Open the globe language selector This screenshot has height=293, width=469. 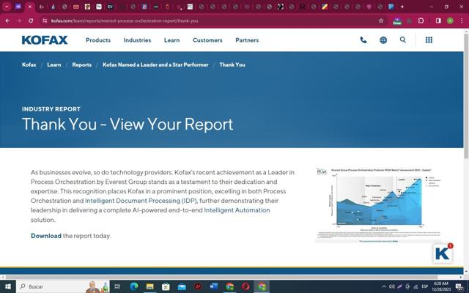383,40
